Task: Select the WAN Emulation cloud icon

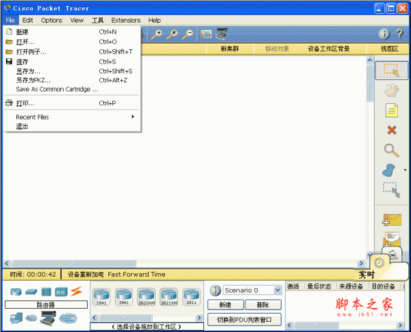Action: [x=32, y=318]
